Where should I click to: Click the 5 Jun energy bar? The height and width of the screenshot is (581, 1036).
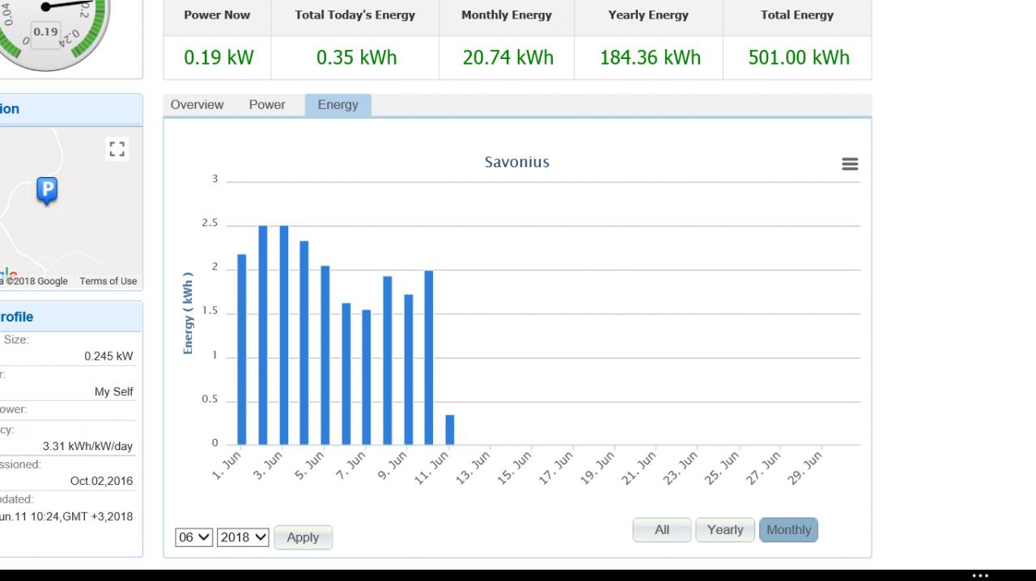325,355
